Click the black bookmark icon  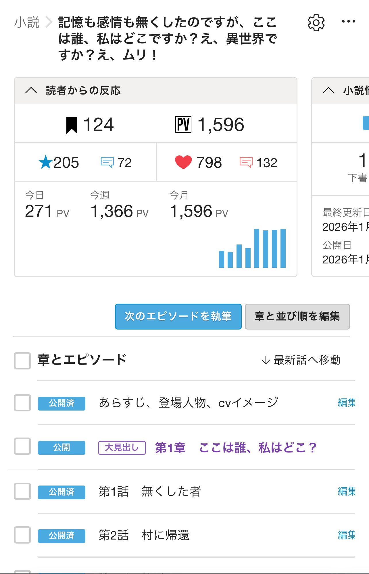[x=72, y=125]
